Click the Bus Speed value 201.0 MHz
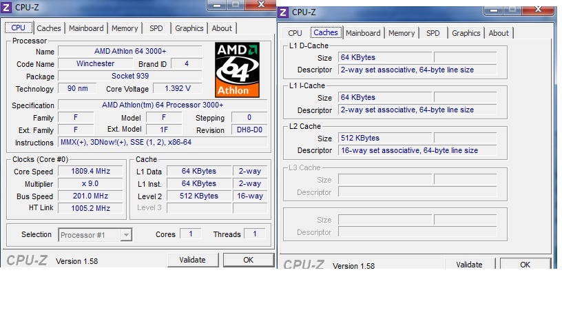 click(90, 196)
